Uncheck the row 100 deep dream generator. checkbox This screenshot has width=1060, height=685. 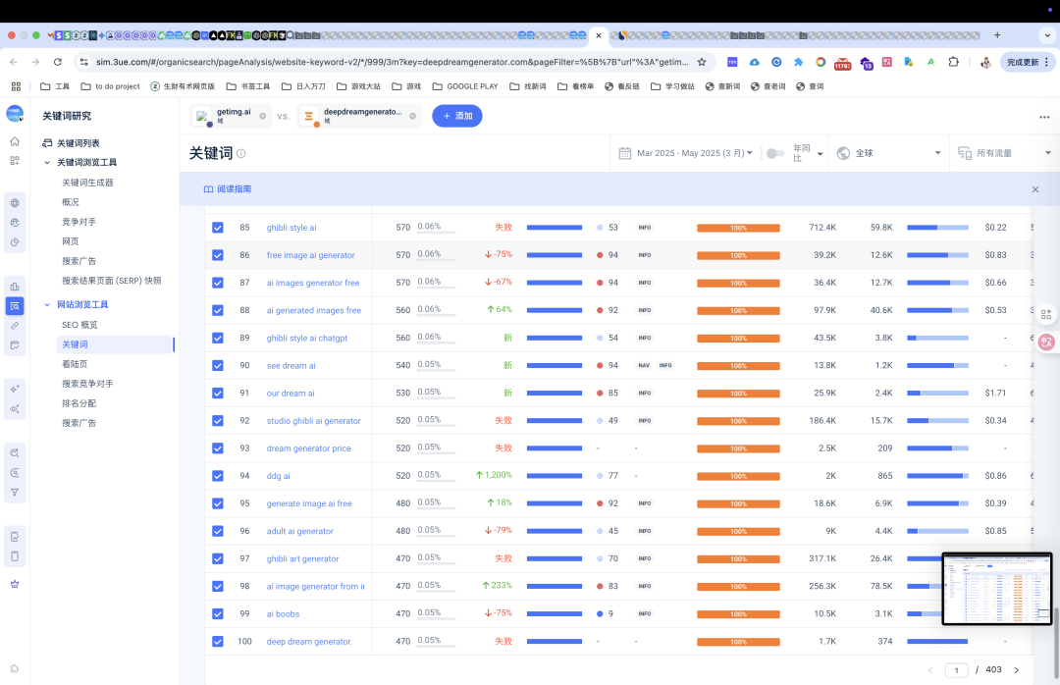click(x=218, y=642)
